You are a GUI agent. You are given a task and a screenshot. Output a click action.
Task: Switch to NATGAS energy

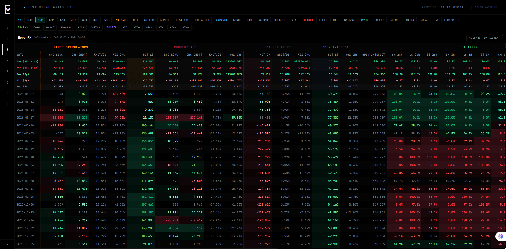[x=349, y=20]
